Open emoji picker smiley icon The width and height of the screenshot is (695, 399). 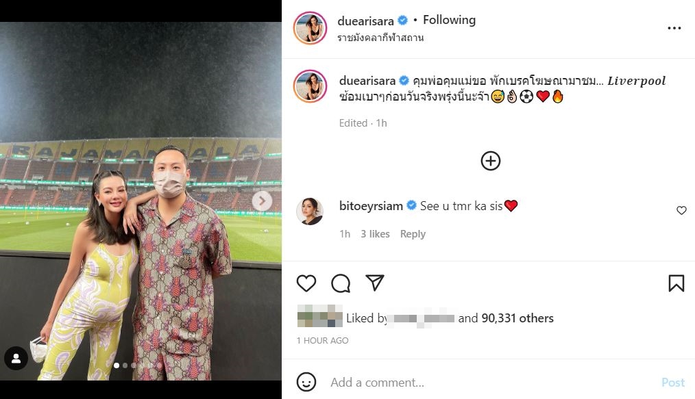pyautogui.click(x=306, y=382)
